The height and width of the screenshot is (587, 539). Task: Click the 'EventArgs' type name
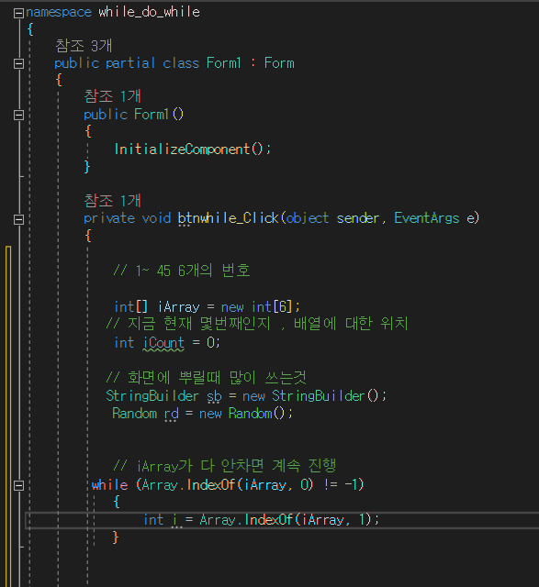(x=427, y=218)
